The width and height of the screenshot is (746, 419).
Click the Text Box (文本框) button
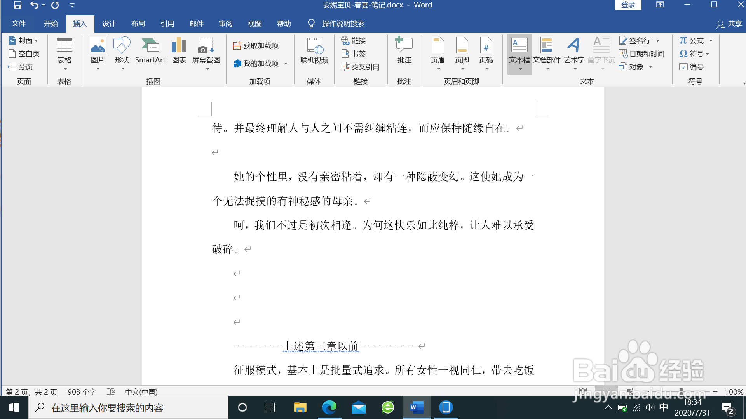click(519, 54)
